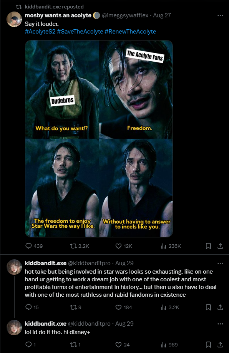This screenshot has height=353, width=229.
Task: Open @imeggsywafflex profile handle
Action: coord(125,15)
